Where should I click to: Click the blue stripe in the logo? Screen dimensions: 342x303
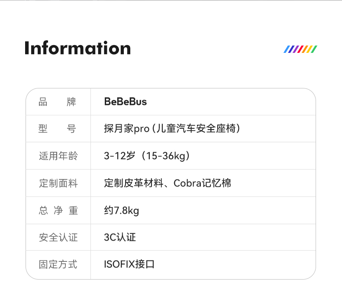pos(287,49)
